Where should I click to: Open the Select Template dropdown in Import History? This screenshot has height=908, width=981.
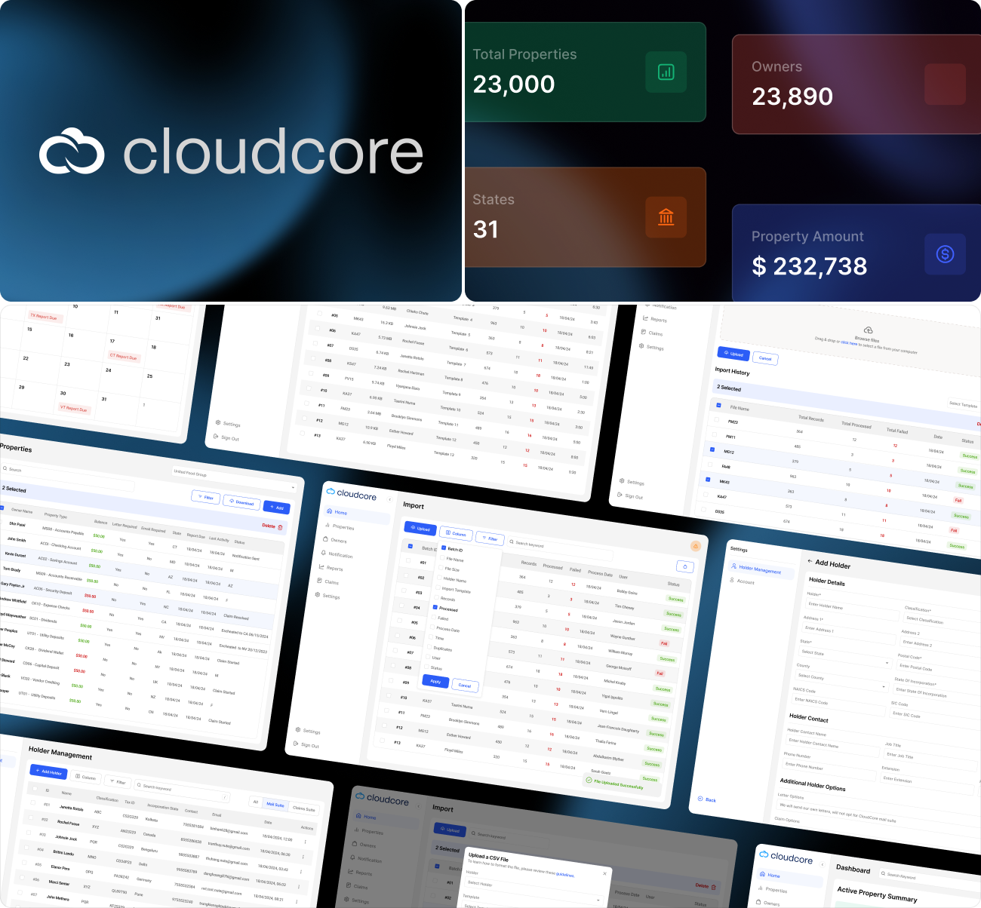[963, 404]
